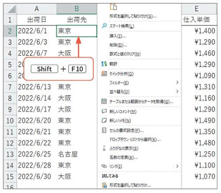Click the 出荷日 header cell
The height and width of the screenshot is (193, 221).
[x=37, y=20]
